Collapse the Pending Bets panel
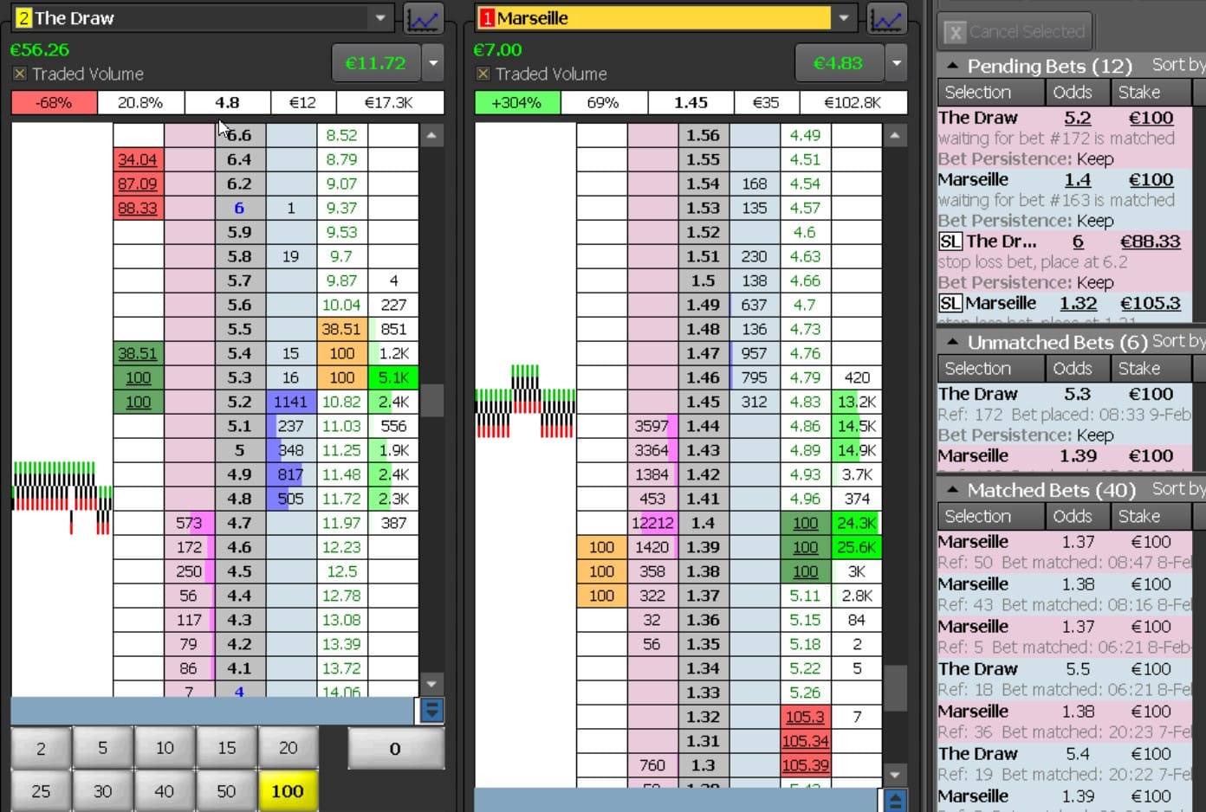Screen dimensions: 1206x812 pyautogui.click(x=954, y=65)
